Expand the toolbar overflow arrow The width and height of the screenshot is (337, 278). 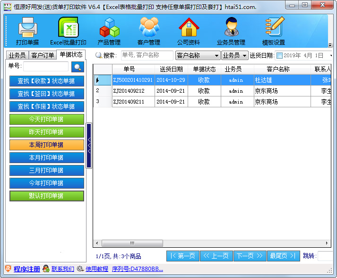[330, 45]
